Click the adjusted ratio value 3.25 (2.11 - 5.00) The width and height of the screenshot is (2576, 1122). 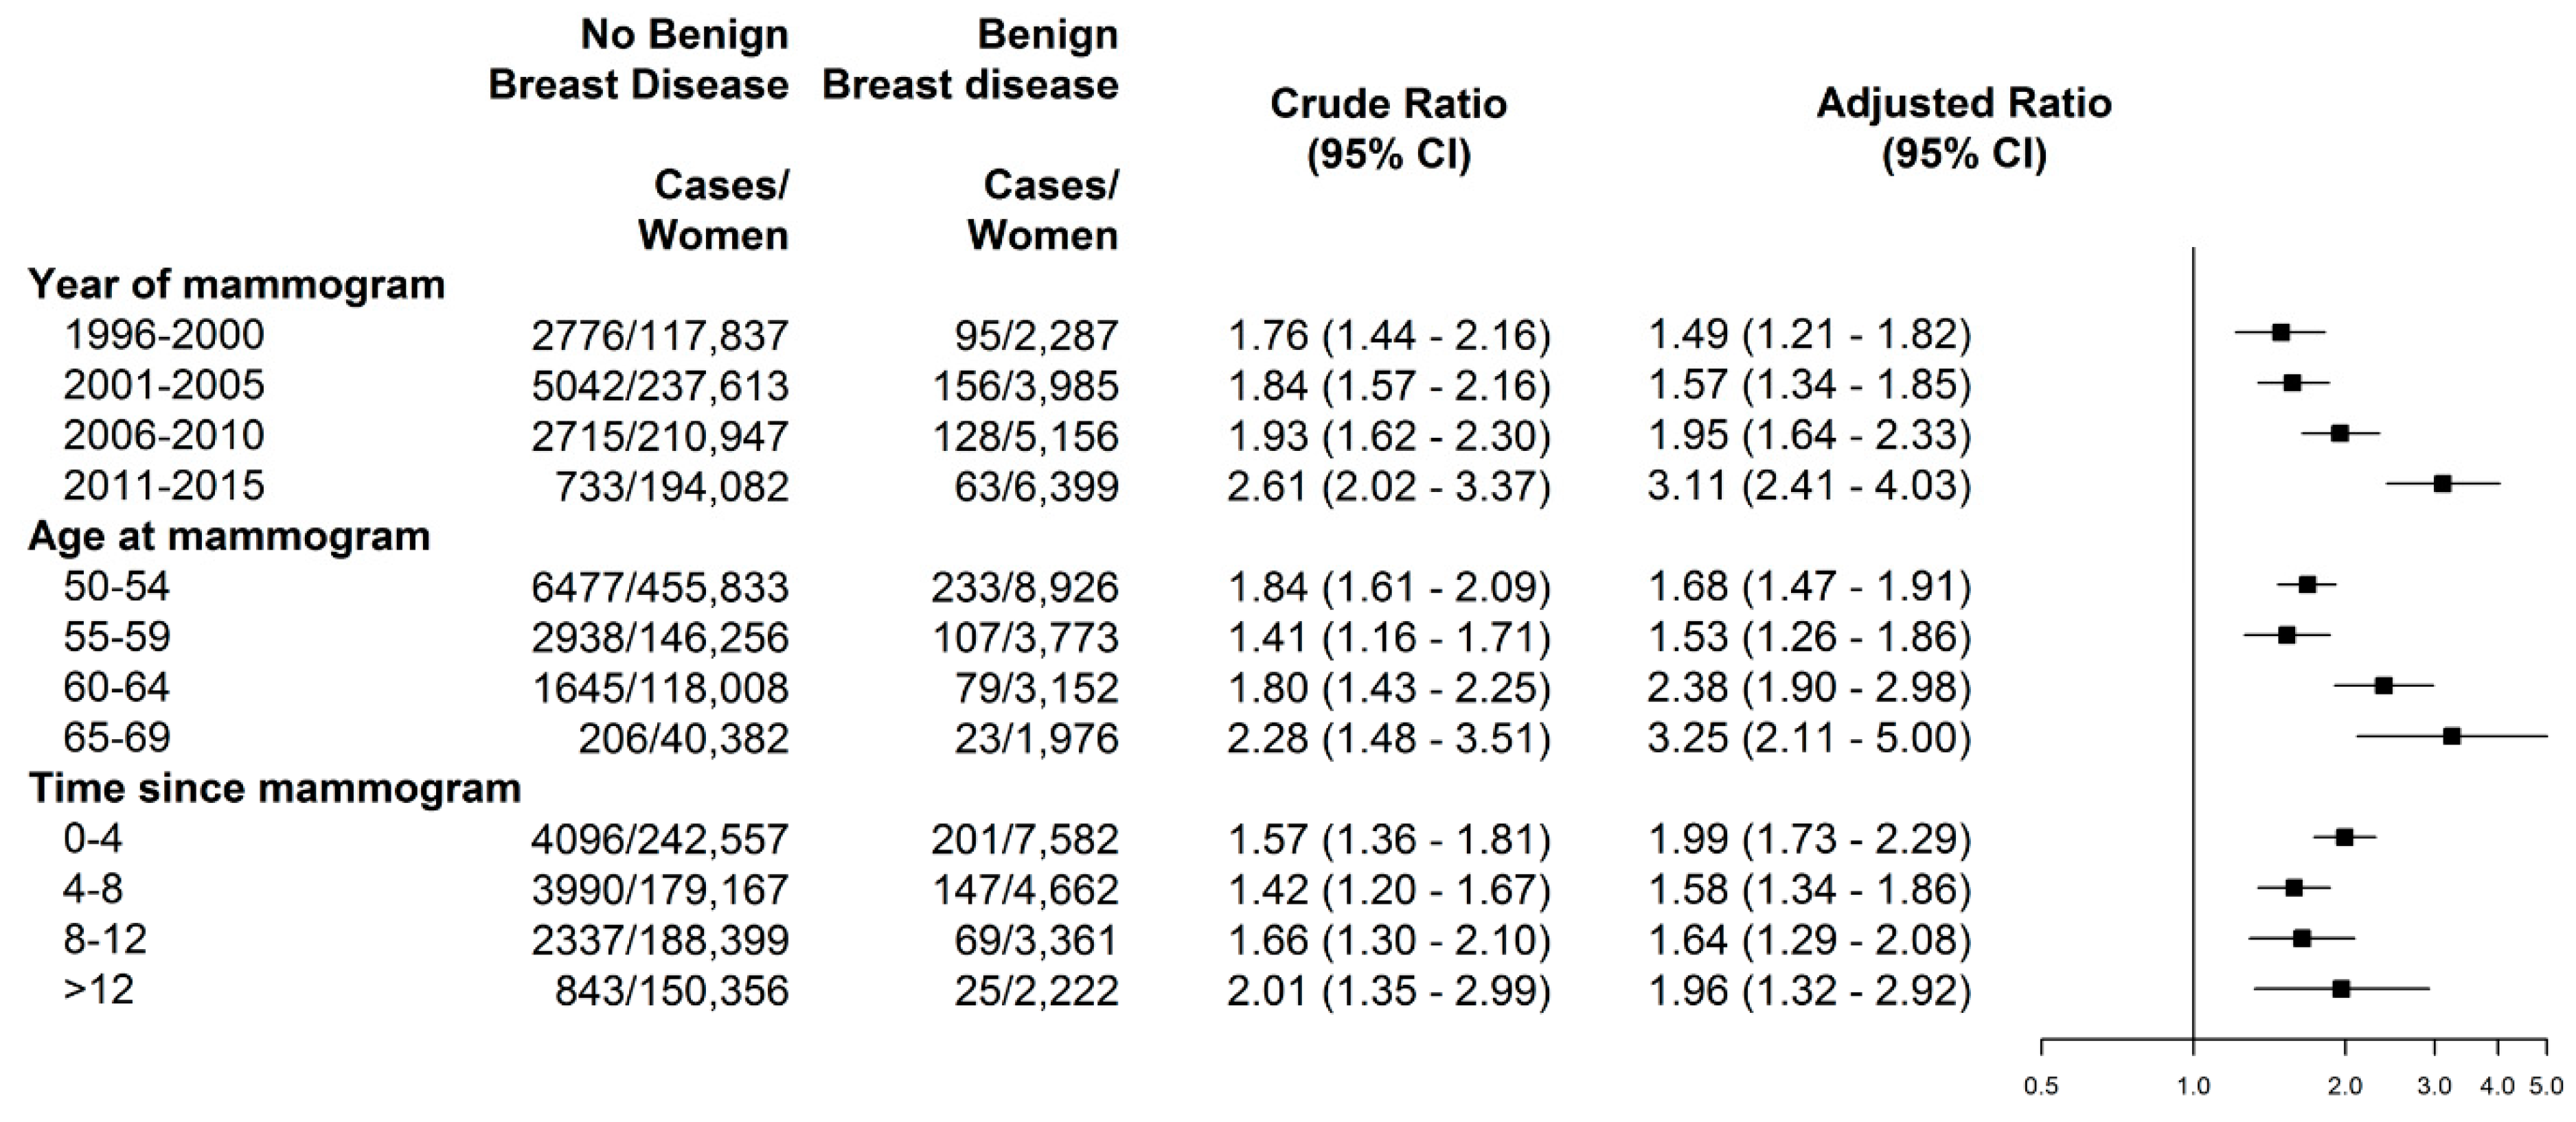point(1809,737)
